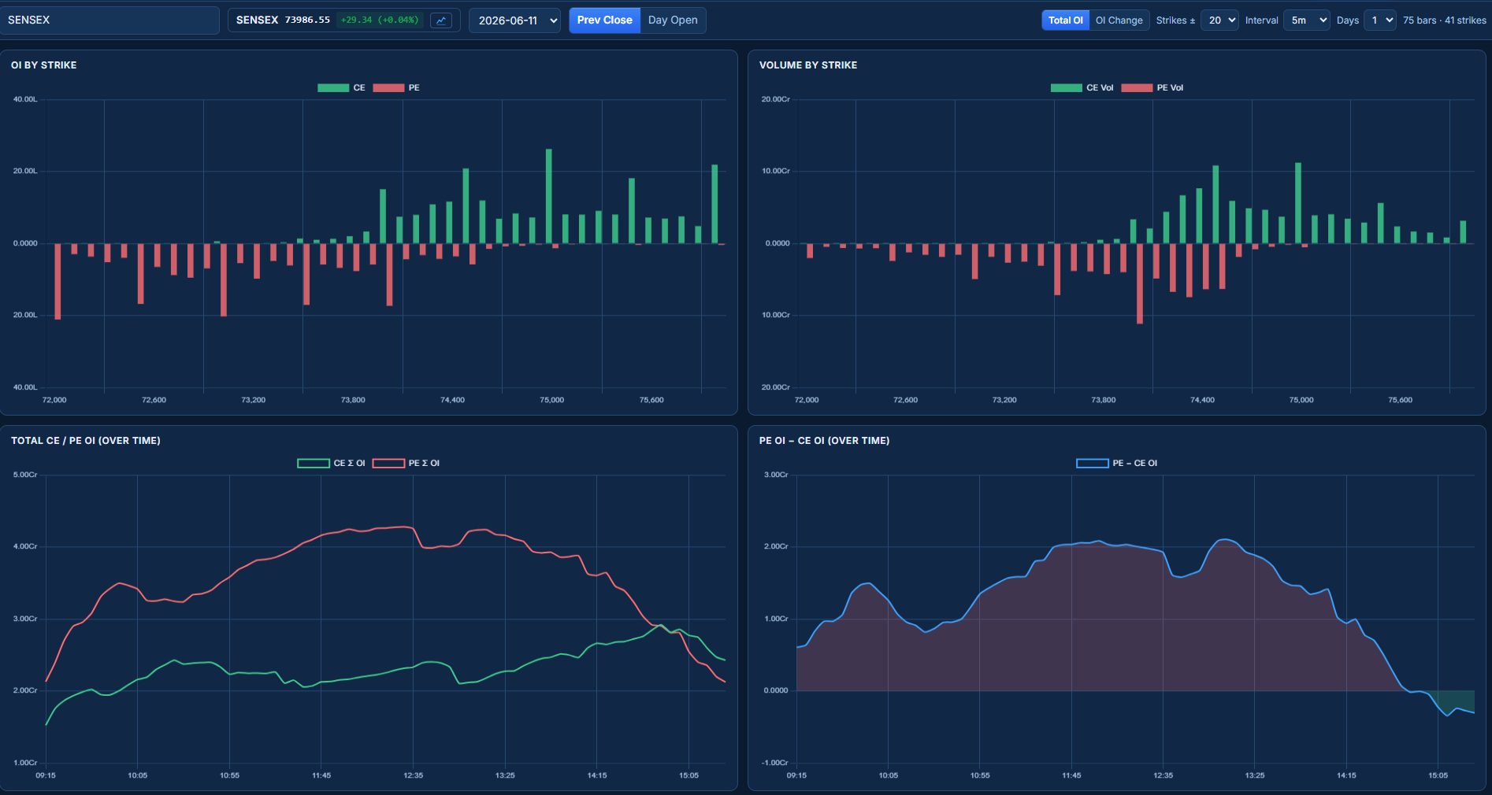
Task: Toggle the CE series in OI By Strike legend
Action: point(341,88)
